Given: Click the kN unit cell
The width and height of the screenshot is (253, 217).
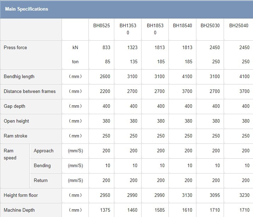Looking at the screenshot, I should click(x=75, y=48).
